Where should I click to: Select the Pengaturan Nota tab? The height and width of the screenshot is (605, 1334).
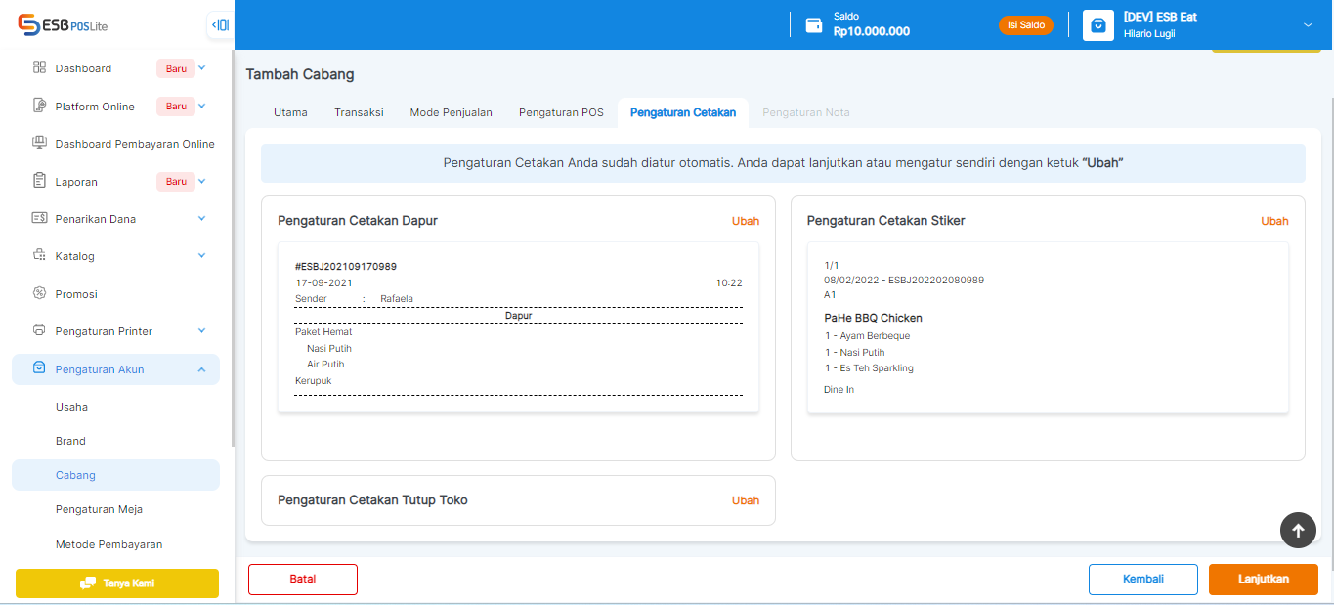coord(806,112)
